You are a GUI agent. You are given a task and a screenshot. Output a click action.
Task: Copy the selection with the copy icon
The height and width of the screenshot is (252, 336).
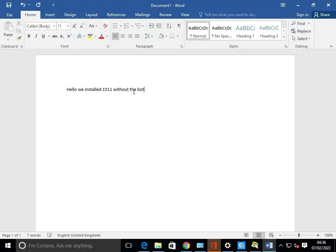pos(19,31)
